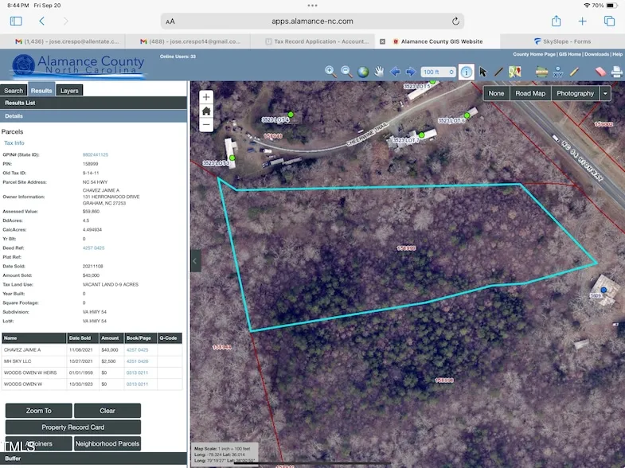The width and height of the screenshot is (625, 468).
Task: Choose the eraser clear graphics tool
Action: pos(600,72)
